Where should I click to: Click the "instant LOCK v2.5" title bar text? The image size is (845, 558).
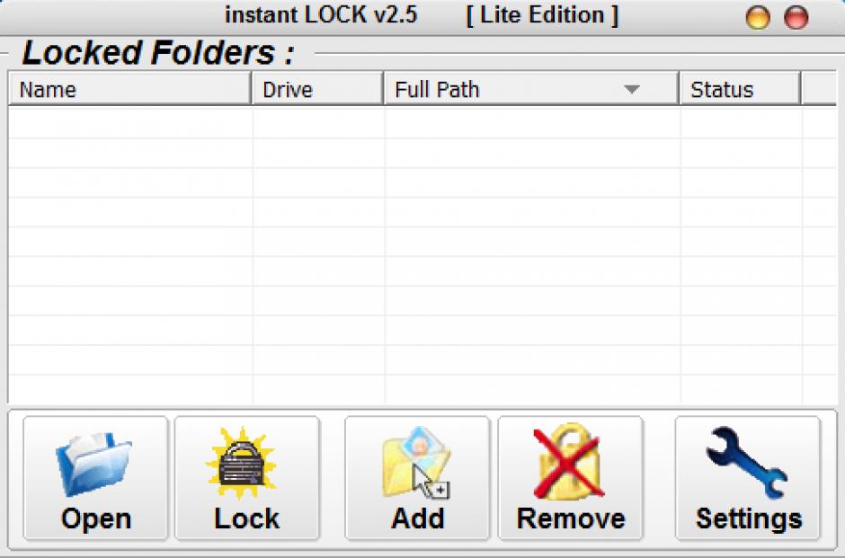point(321,14)
